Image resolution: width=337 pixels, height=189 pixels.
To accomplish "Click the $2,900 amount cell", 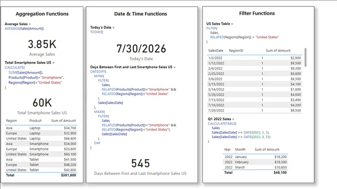I will 295,58.
